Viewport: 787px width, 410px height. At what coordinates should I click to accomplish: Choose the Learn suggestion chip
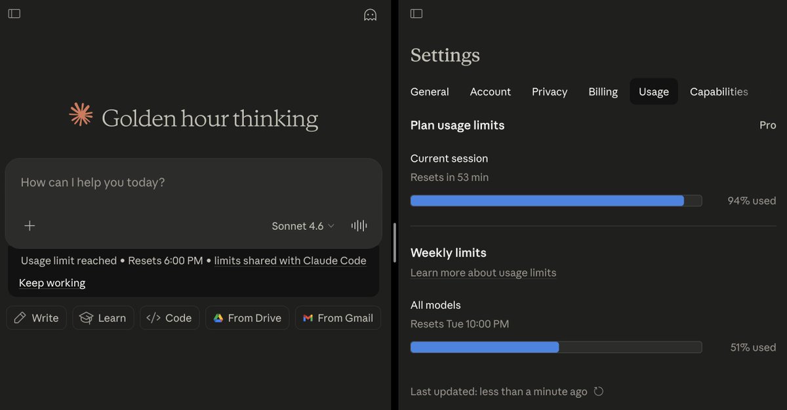(103, 318)
